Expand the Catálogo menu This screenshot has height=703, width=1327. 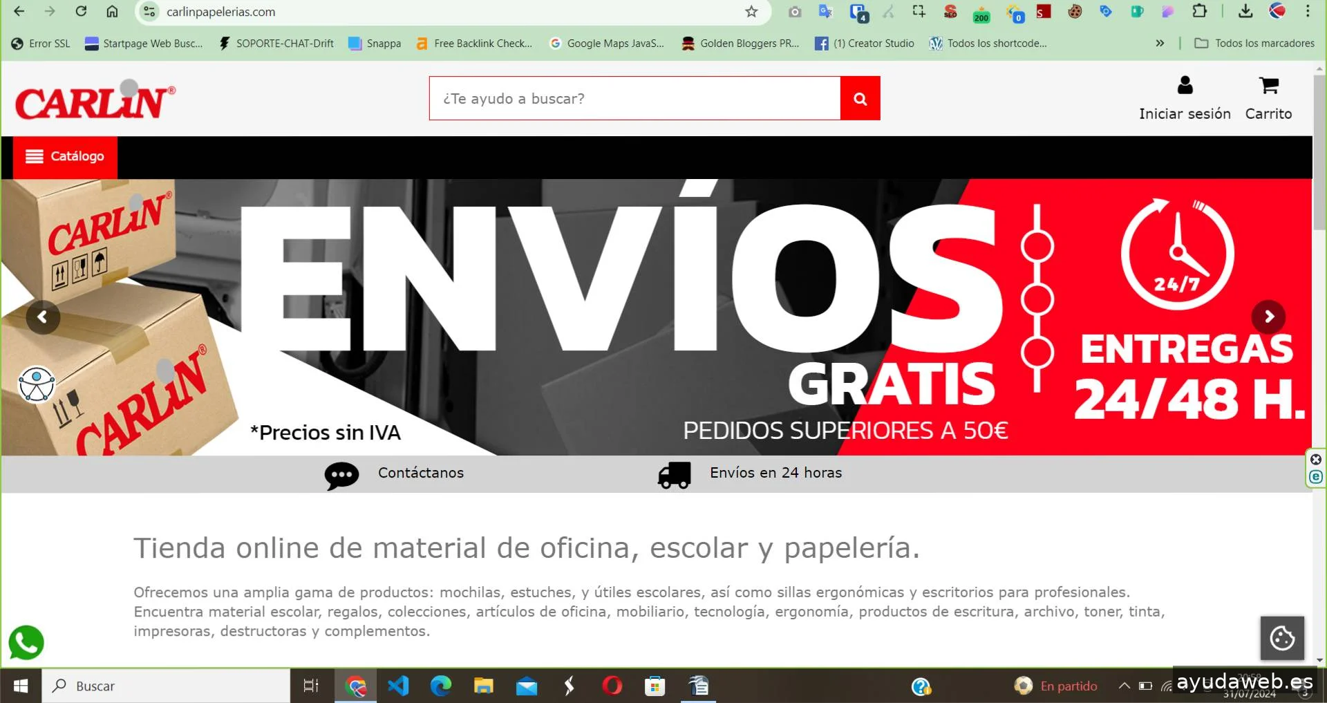(65, 157)
